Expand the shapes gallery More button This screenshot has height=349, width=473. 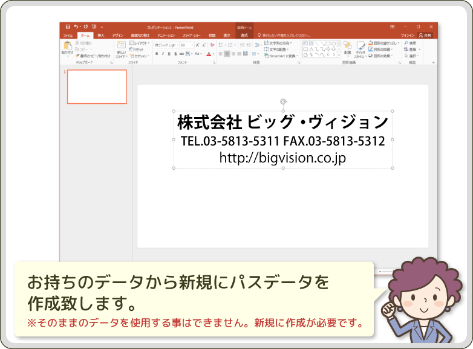pyautogui.click(x=339, y=55)
